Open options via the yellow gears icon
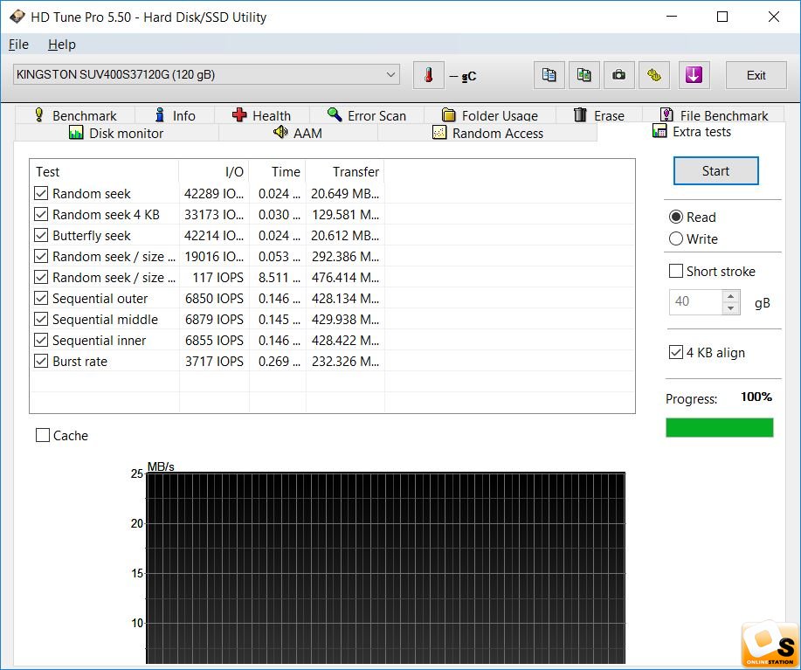801x670 pixels. (x=654, y=75)
